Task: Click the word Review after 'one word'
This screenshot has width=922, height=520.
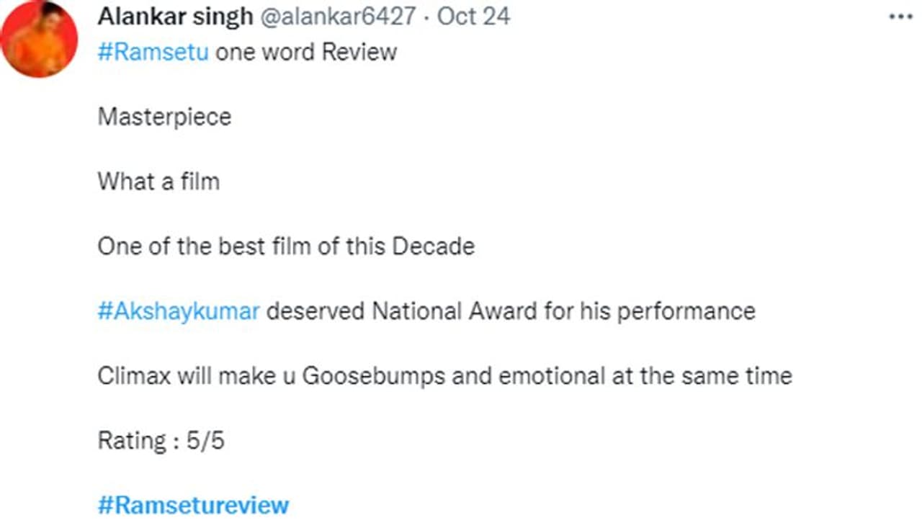Action: [359, 53]
